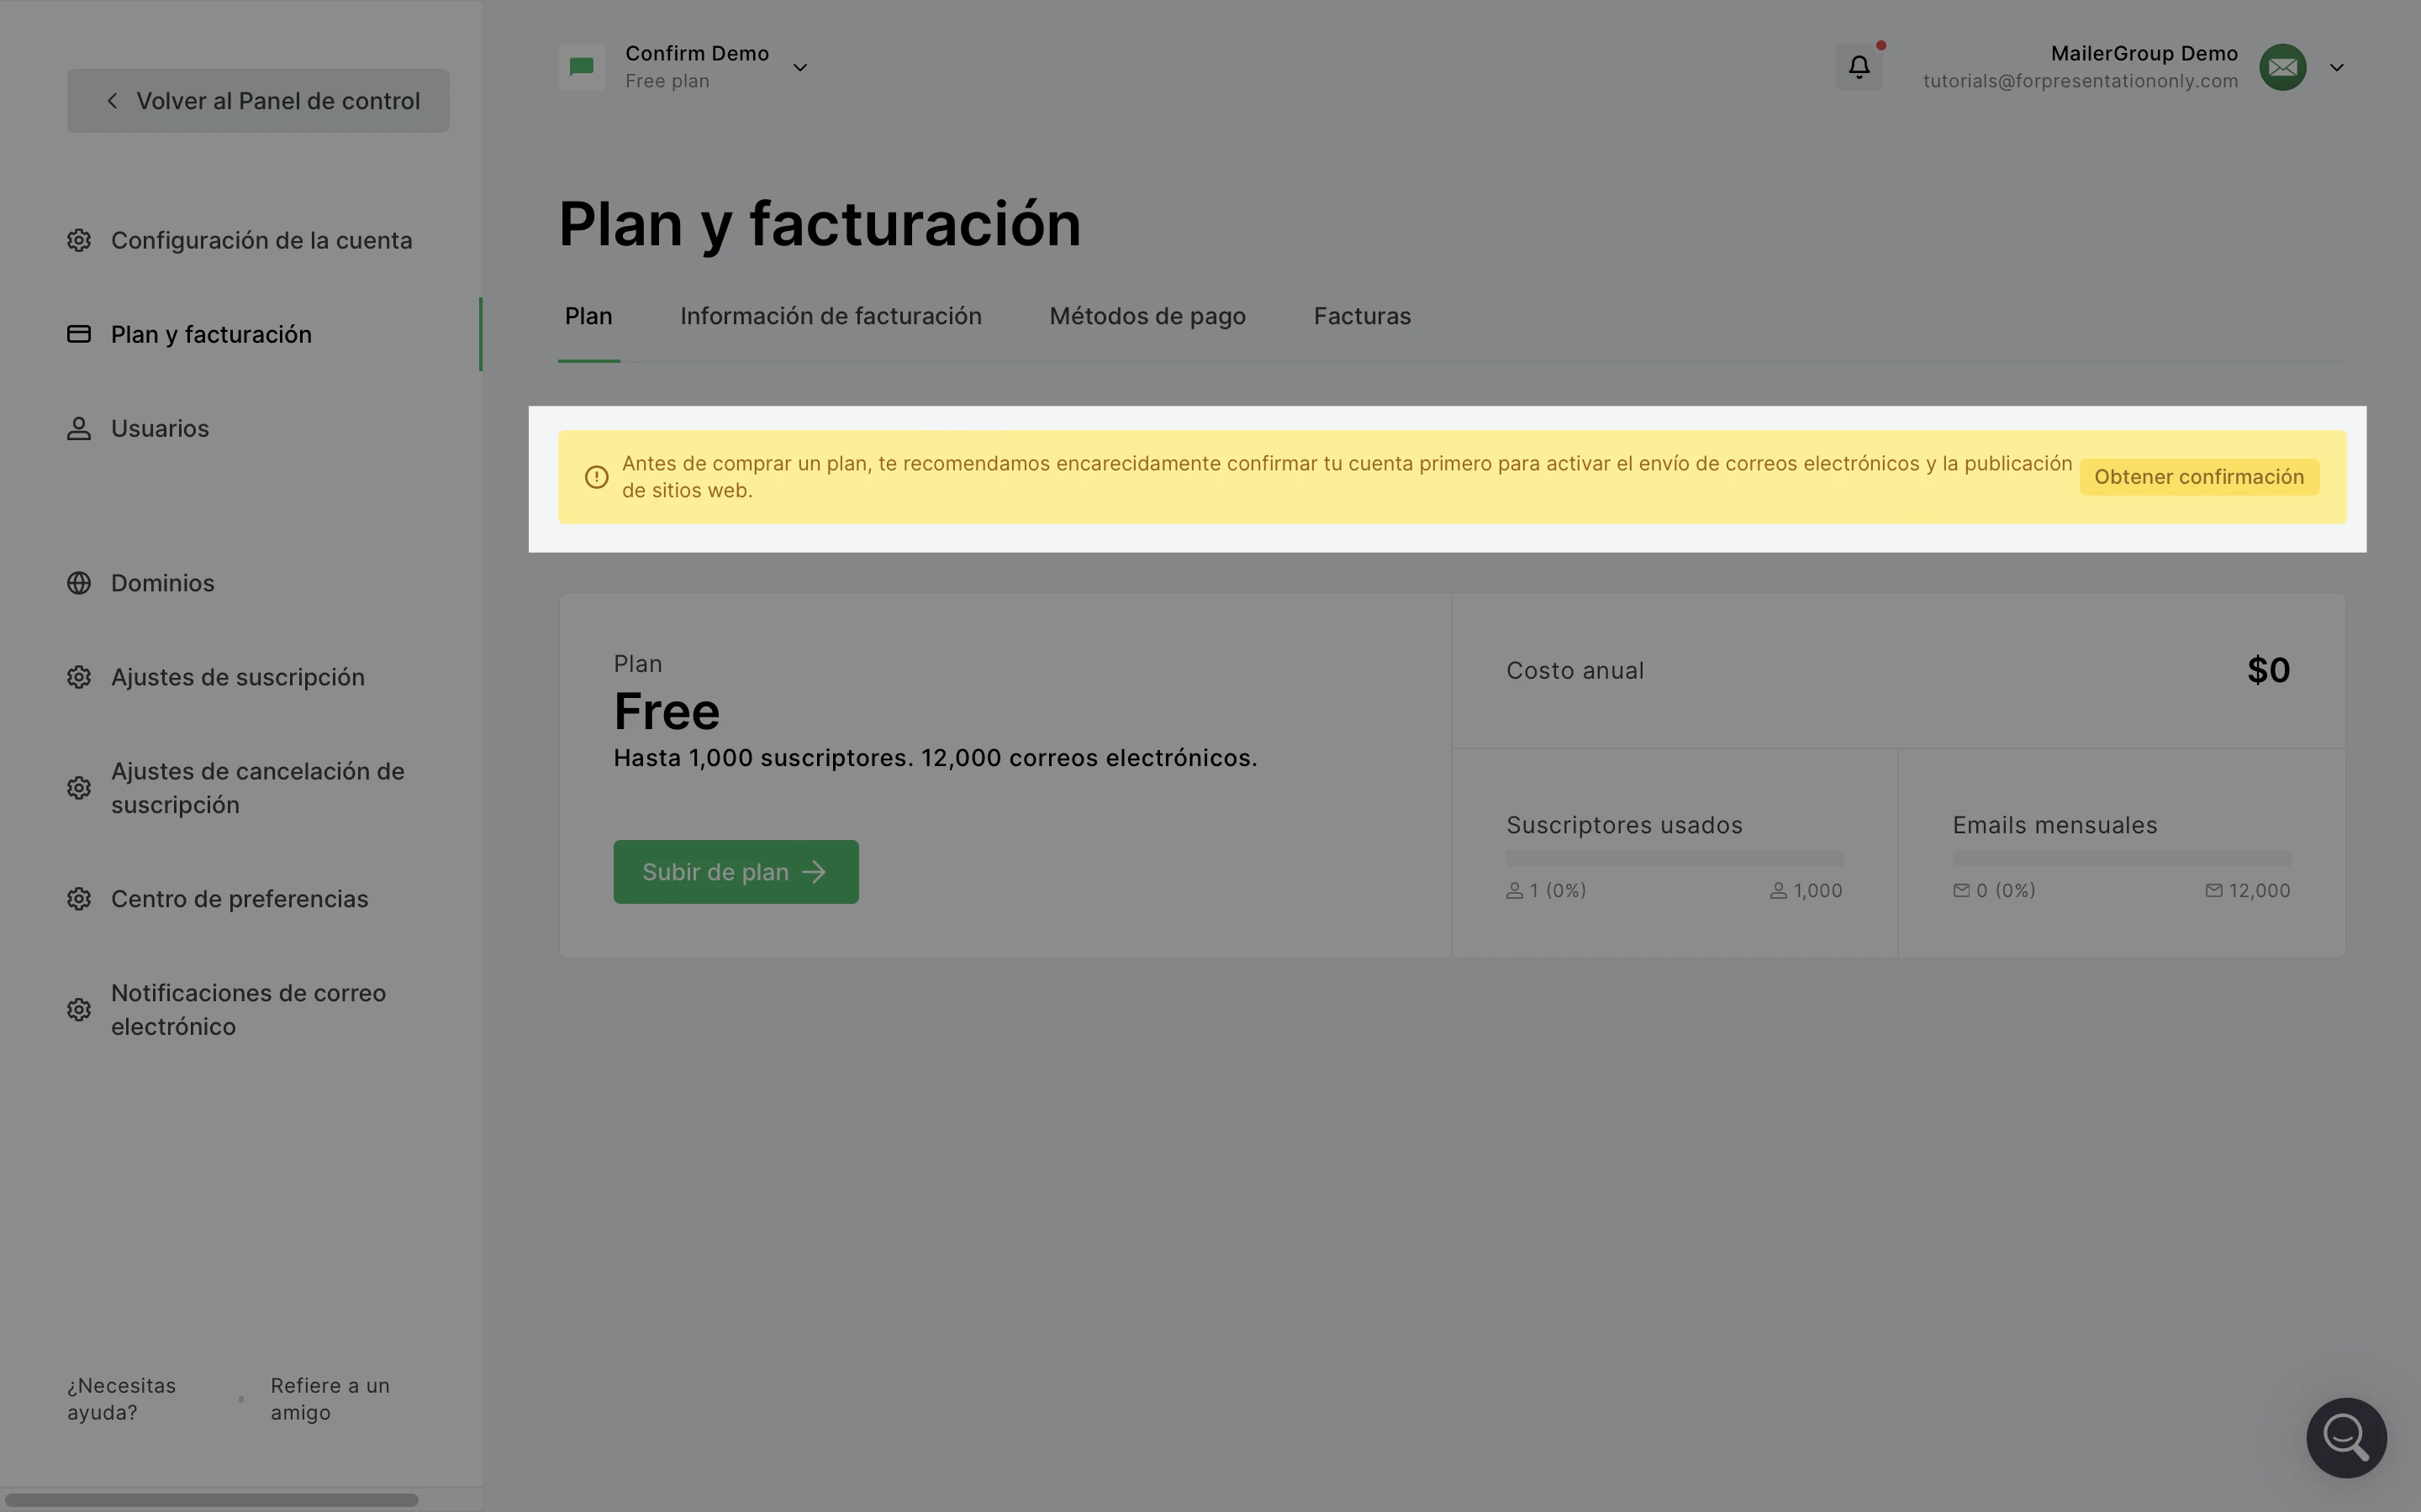2421x1512 pixels.
Task: Open the chat support bubble icon
Action: click(2346, 1437)
